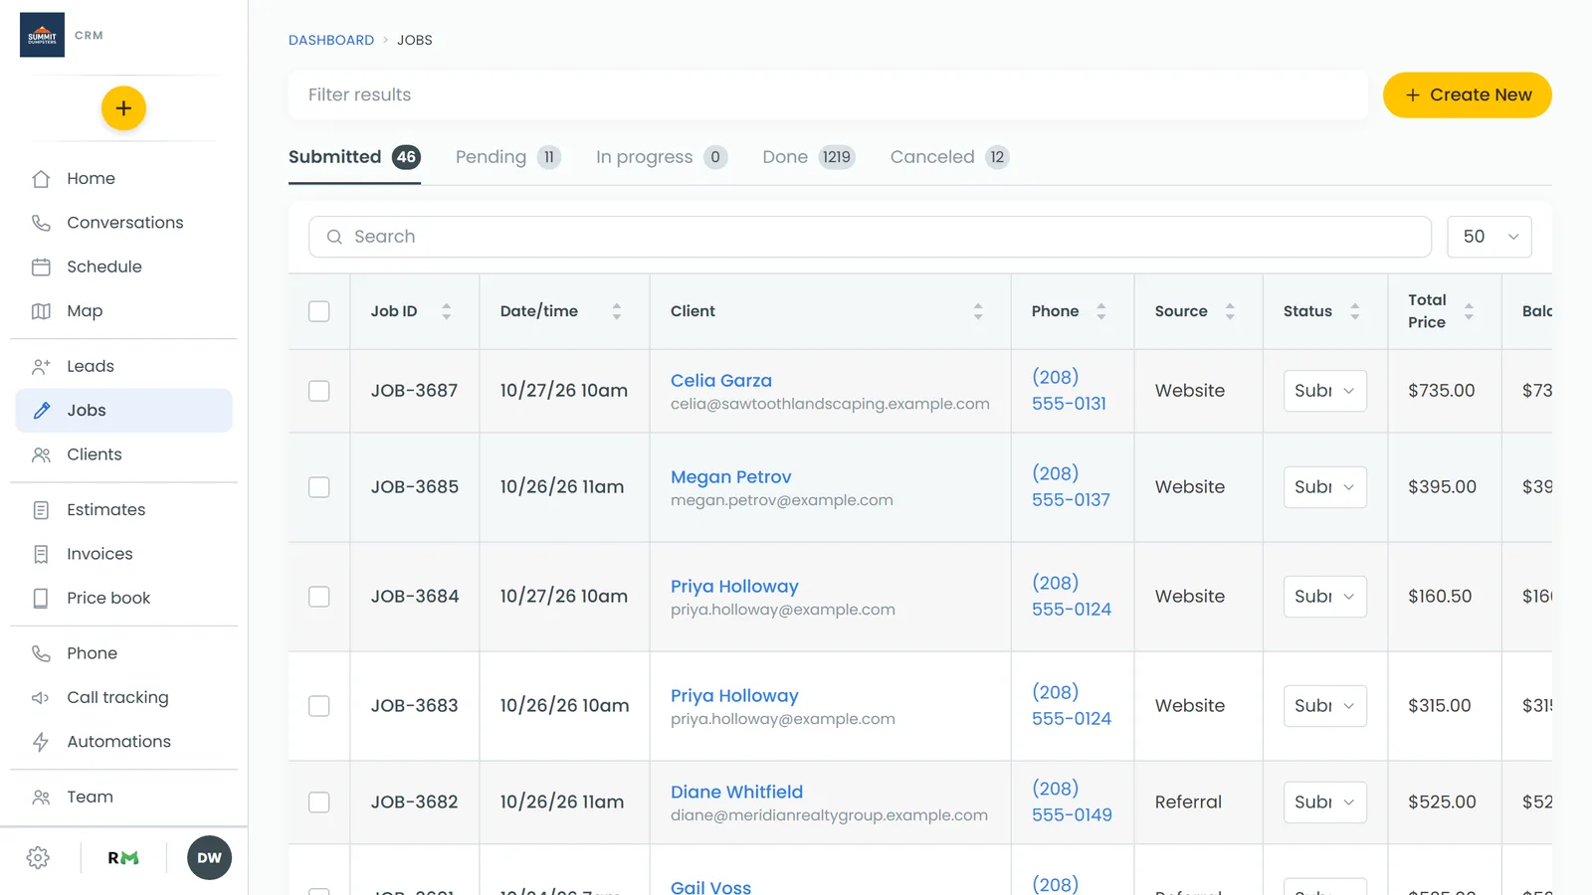Open the In progress tab
Image resolution: width=1592 pixels, height=895 pixels.
tap(662, 157)
